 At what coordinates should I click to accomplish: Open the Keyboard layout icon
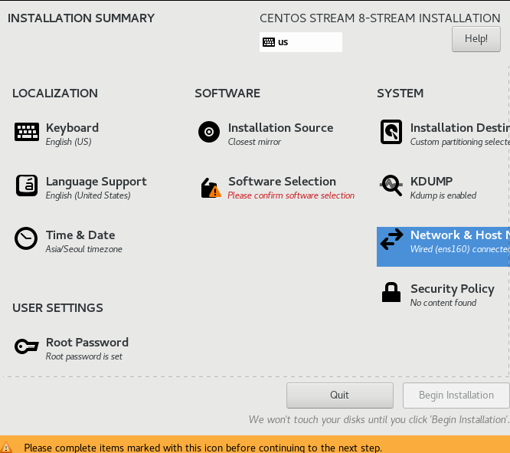point(27,132)
